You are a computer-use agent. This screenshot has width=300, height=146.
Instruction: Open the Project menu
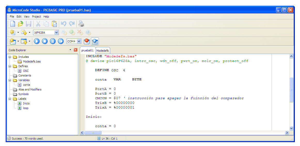(x=36, y=17)
